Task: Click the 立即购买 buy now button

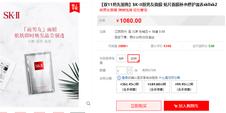Action: tap(139, 106)
